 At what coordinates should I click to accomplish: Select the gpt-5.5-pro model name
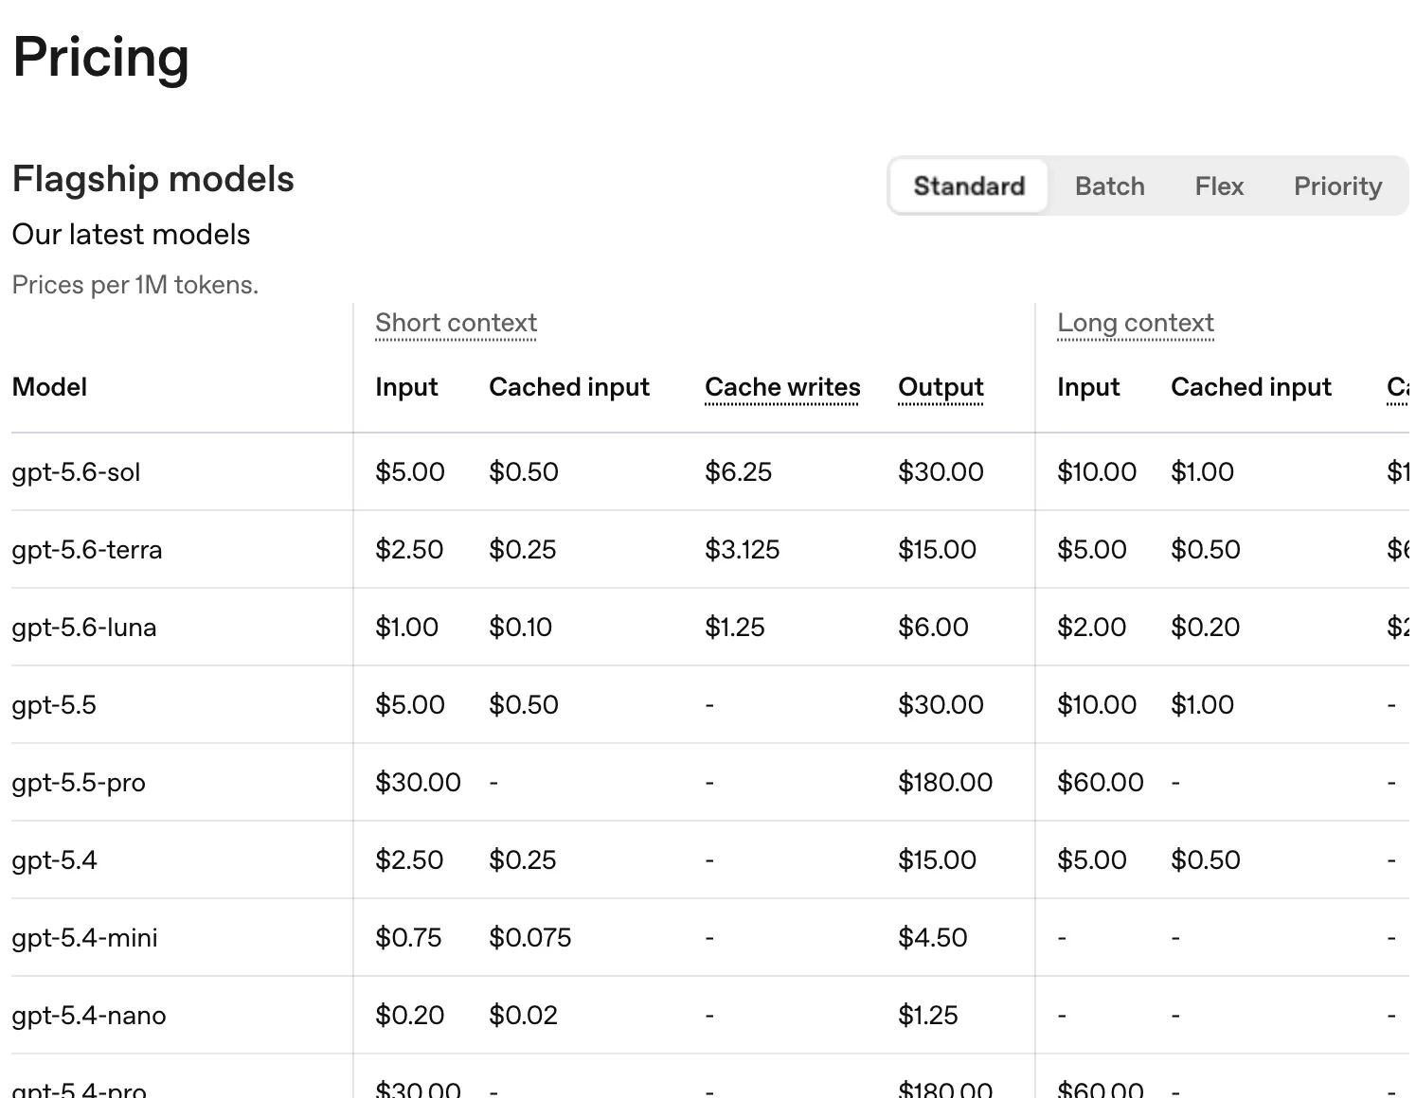[x=79, y=783]
